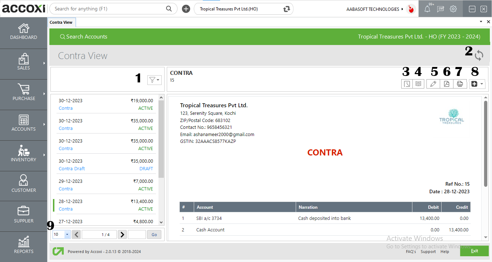The image size is (492, 262).
Task: Open the filter options above the contra list
Action: coord(154,80)
